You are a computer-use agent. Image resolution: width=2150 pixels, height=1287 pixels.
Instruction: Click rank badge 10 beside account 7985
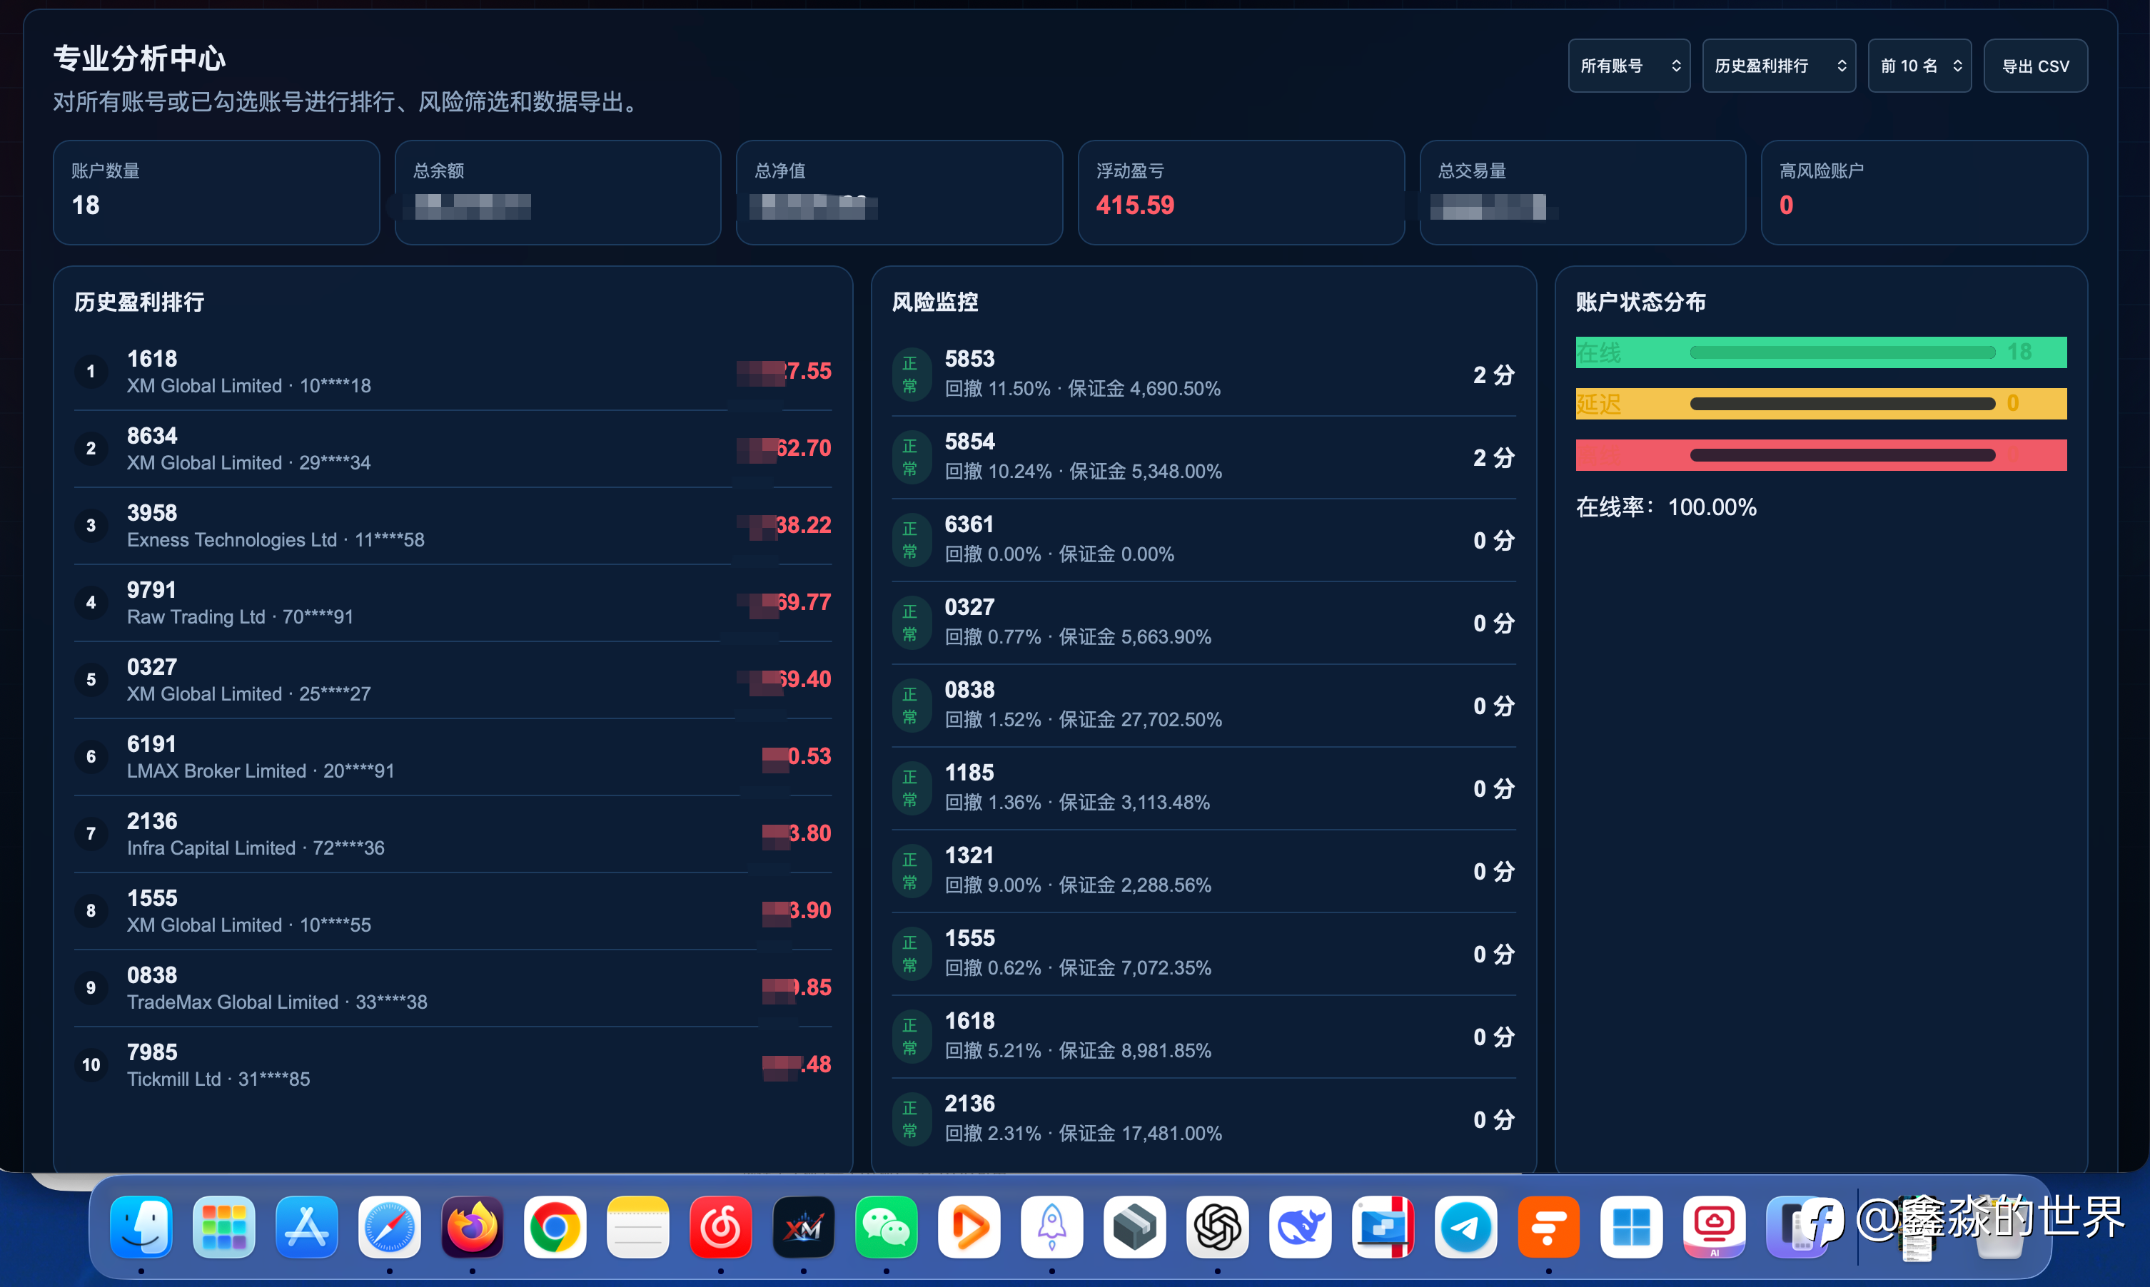tap(91, 1064)
